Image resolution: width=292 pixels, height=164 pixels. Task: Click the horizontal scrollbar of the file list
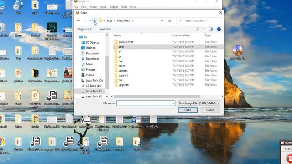click(157, 97)
